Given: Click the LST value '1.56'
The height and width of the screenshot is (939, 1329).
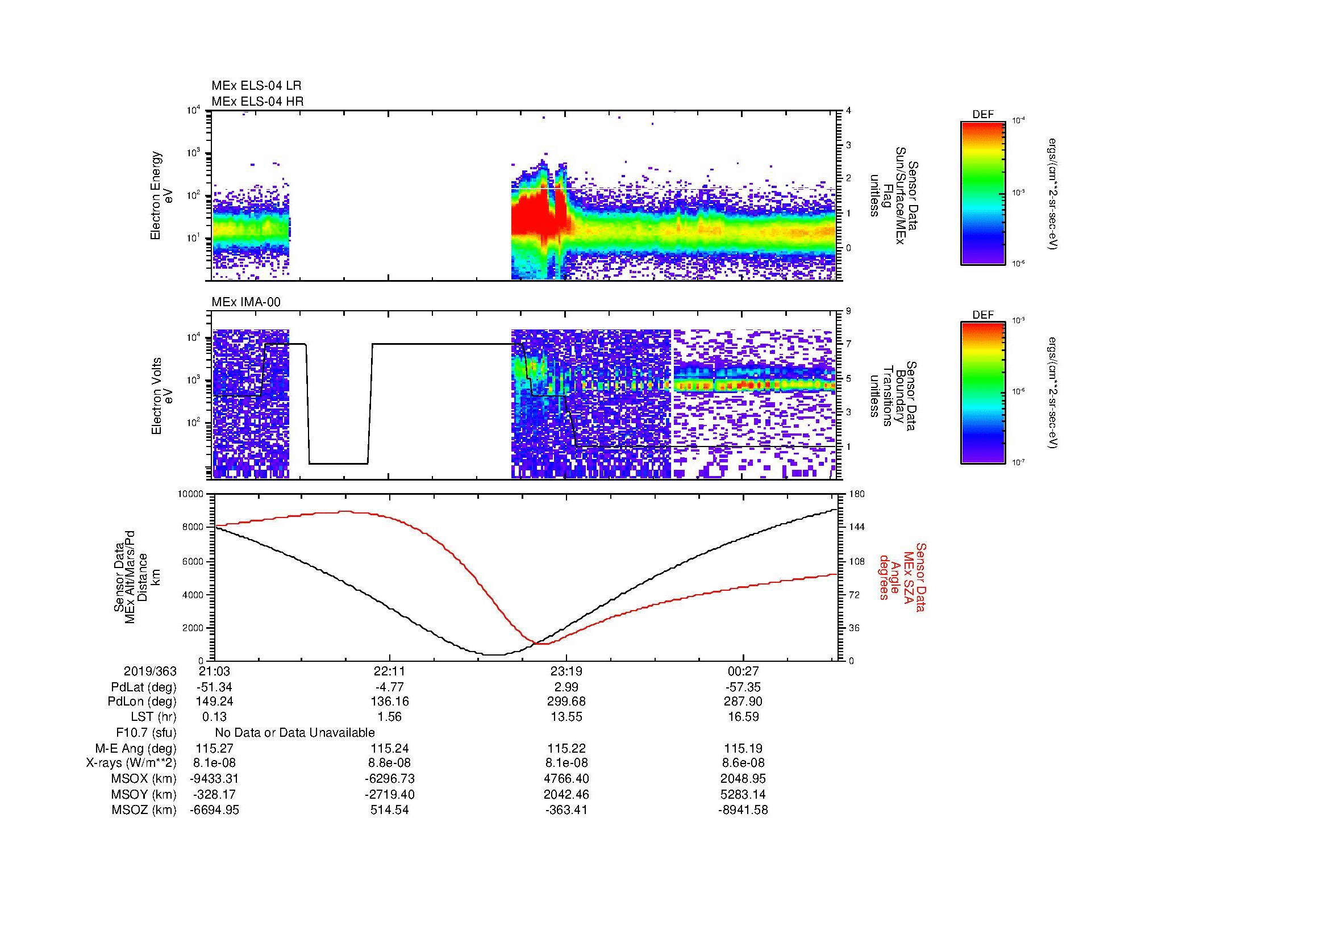Looking at the screenshot, I should [390, 717].
